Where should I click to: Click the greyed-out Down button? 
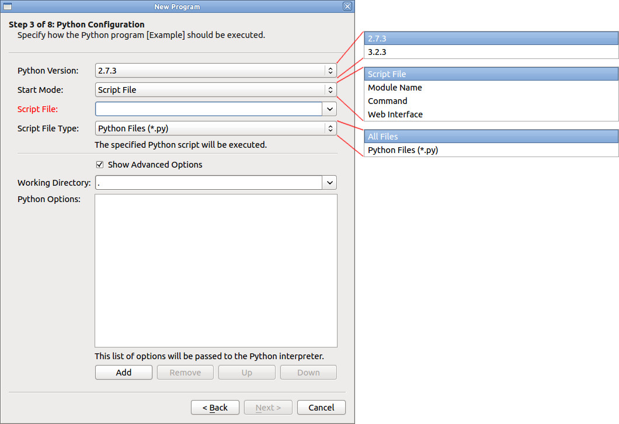click(x=308, y=372)
